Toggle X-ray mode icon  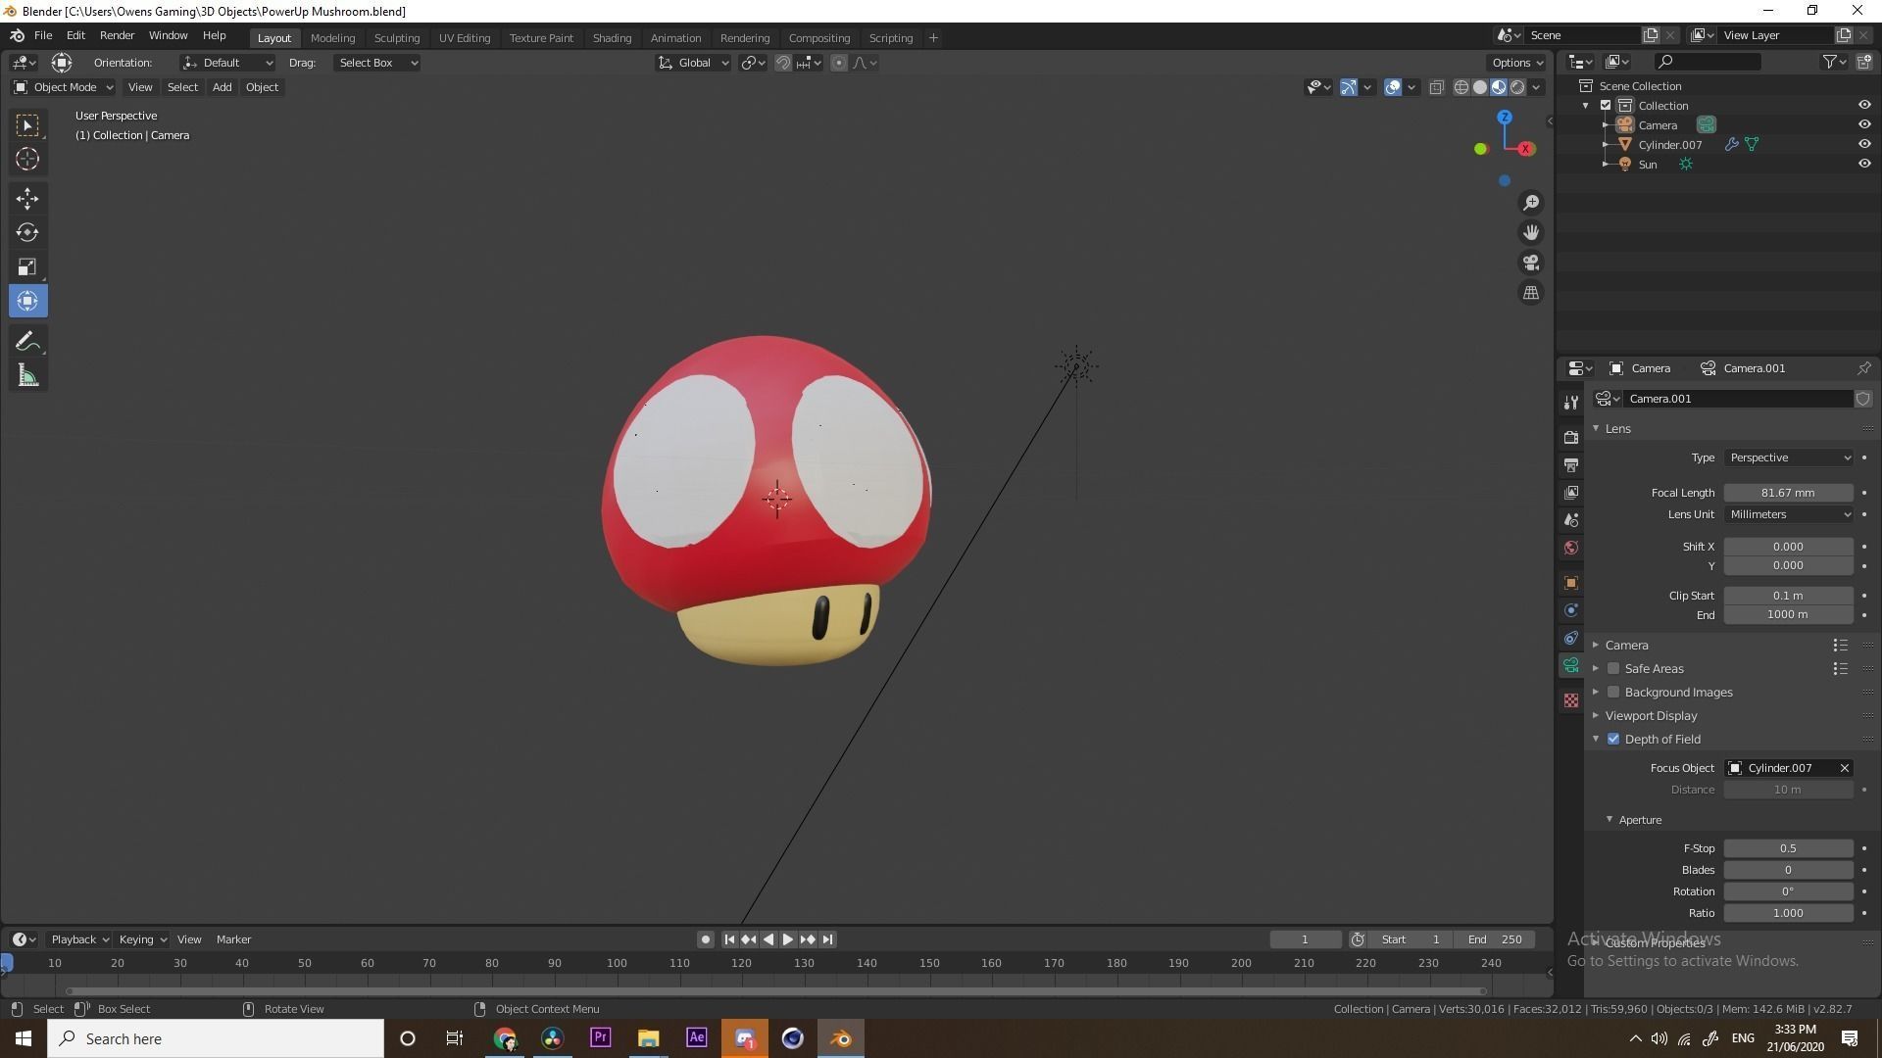(1437, 87)
